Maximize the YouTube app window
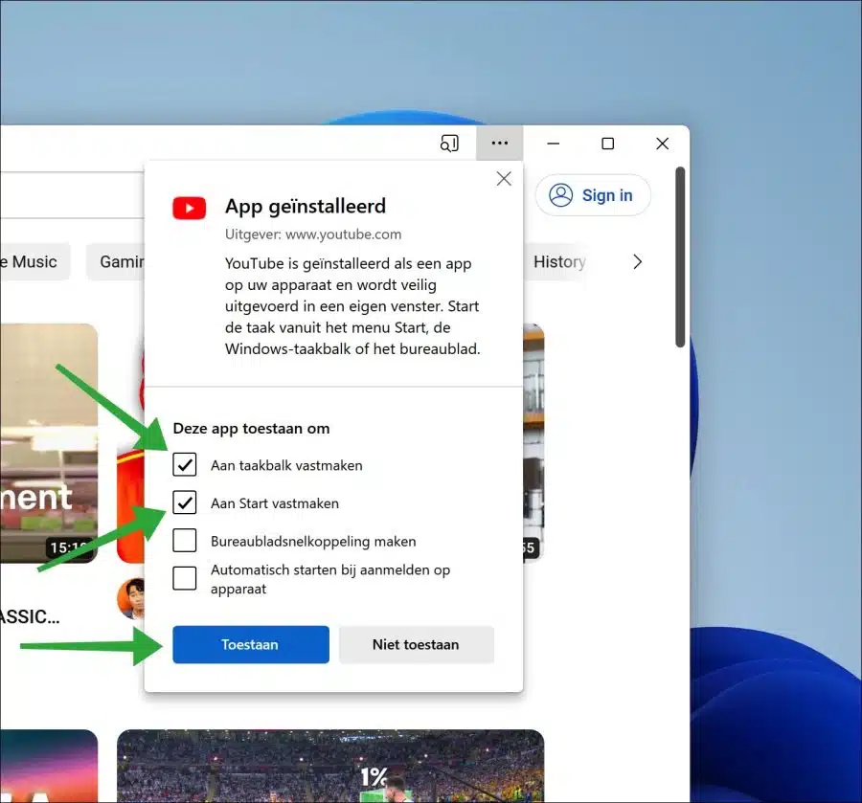The image size is (862, 803). 607,144
